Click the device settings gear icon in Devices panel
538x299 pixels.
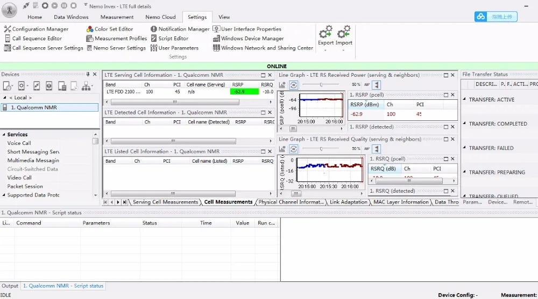point(22,86)
